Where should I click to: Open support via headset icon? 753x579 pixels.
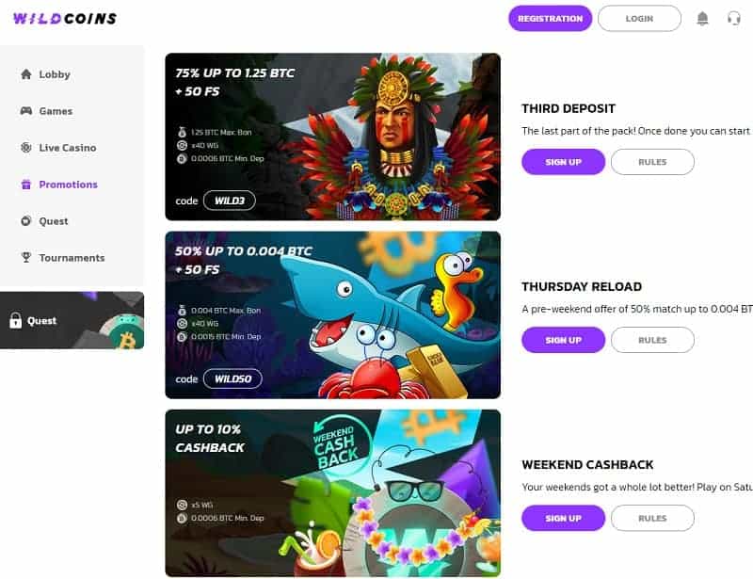click(x=733, y=19)
